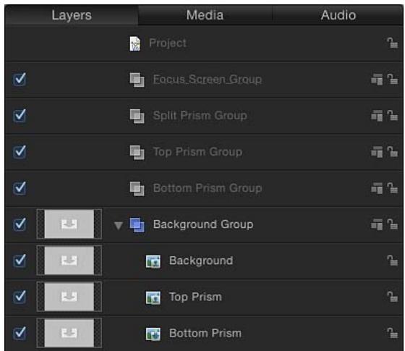Select the Bottom Prism Group layer name

[x=208, y=188]
